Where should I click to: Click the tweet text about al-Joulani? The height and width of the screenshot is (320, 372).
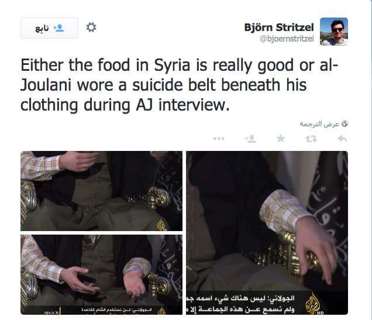click(180, 85)
